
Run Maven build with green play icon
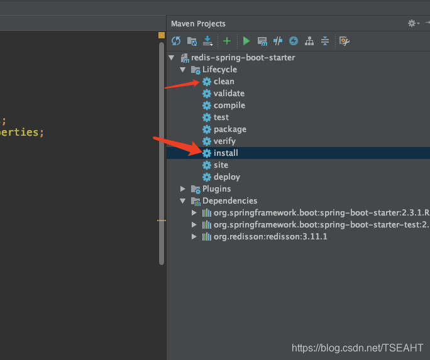[x=246, y=41]
